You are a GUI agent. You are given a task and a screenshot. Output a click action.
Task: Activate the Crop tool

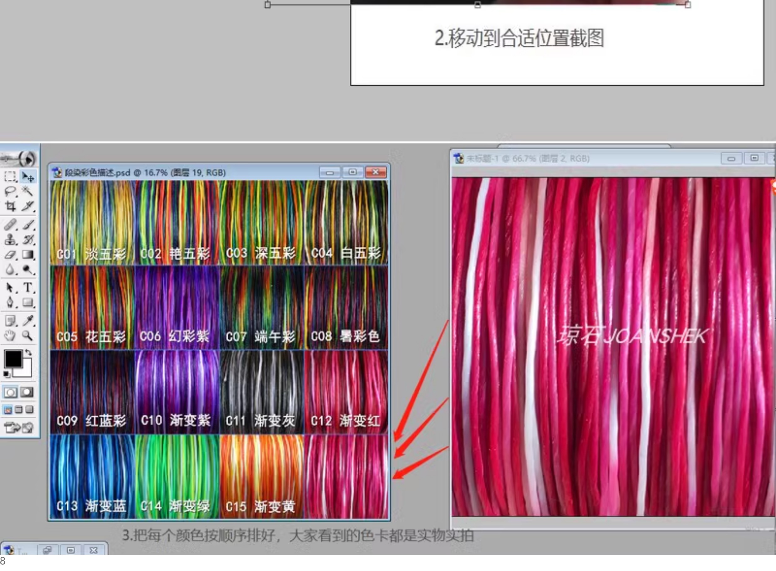click(10, 206)
